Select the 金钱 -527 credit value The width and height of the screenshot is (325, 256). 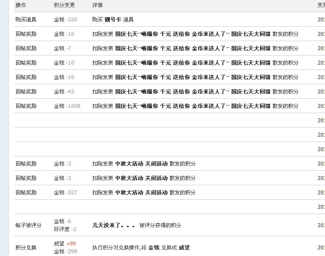coord(65,193)
